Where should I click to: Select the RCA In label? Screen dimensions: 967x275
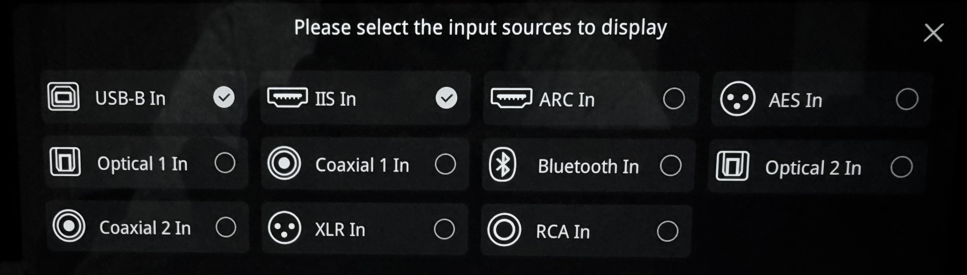563,231
